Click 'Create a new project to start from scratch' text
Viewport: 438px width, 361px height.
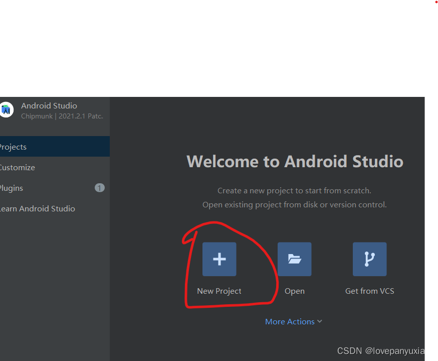294,191
